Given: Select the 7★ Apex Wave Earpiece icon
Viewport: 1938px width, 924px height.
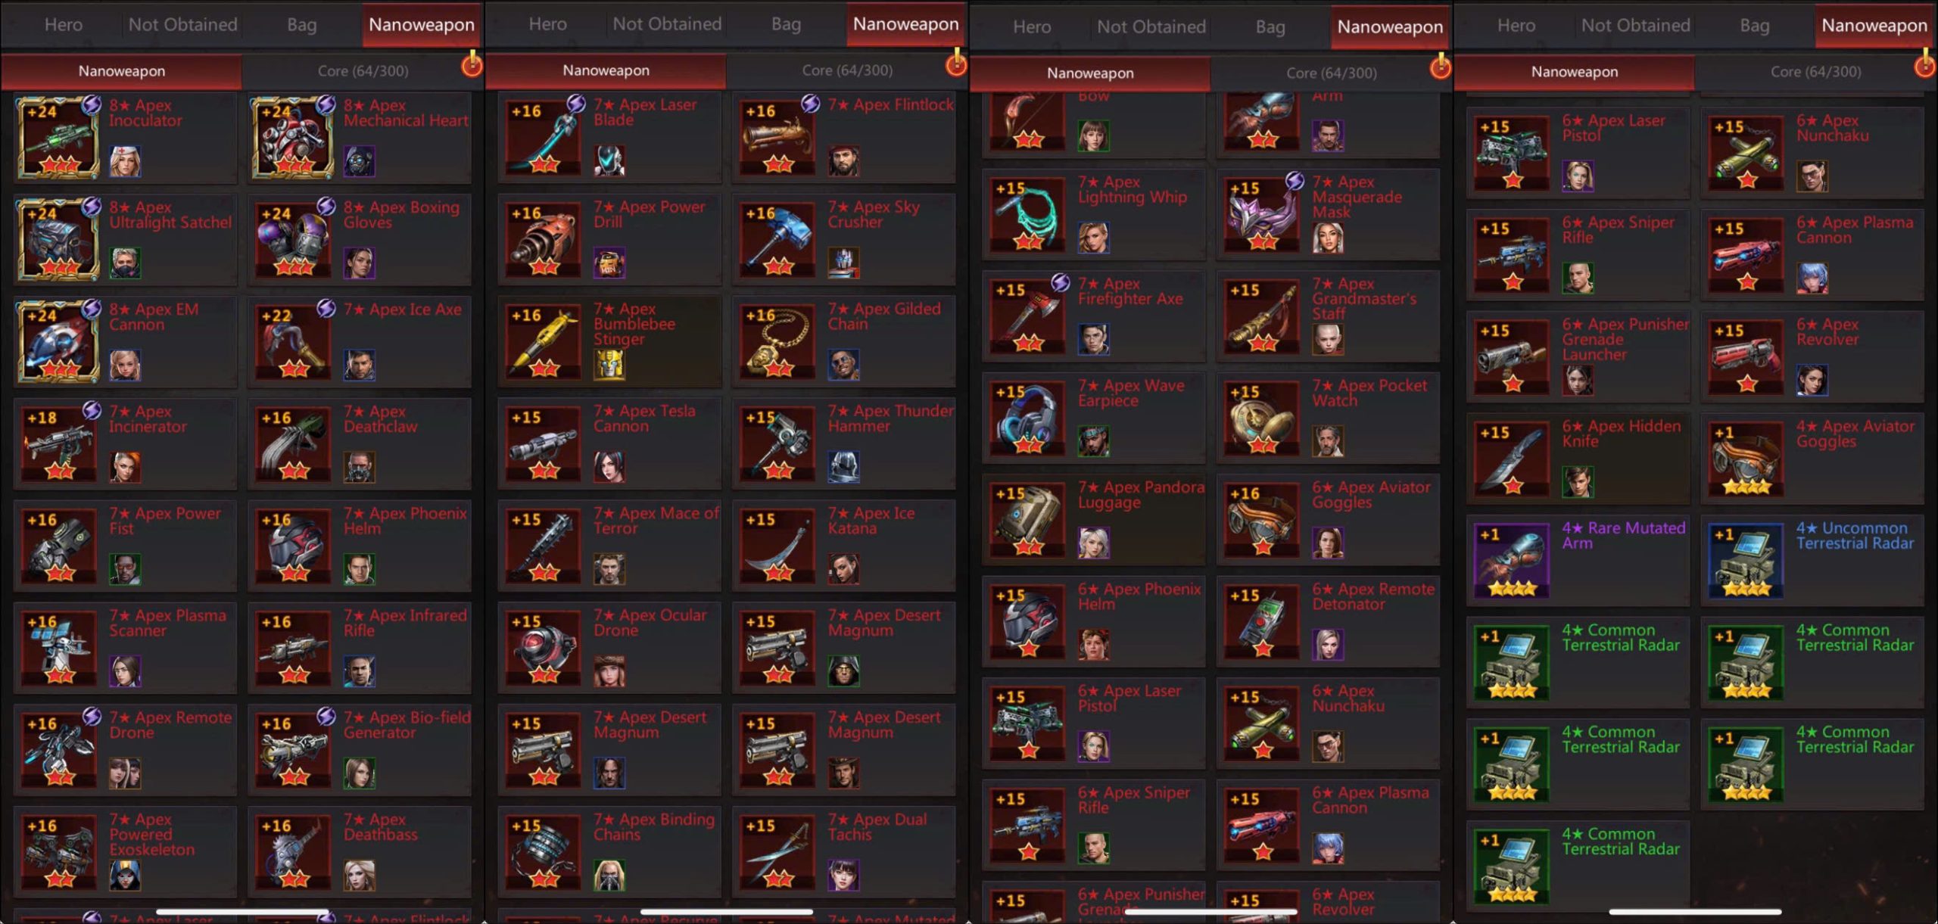Looking at the screenshot, I should pos(1027,417).
